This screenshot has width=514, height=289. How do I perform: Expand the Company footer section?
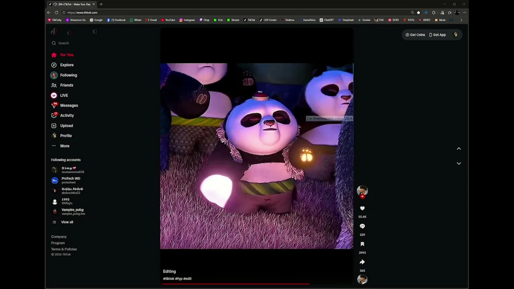point(59,237)
